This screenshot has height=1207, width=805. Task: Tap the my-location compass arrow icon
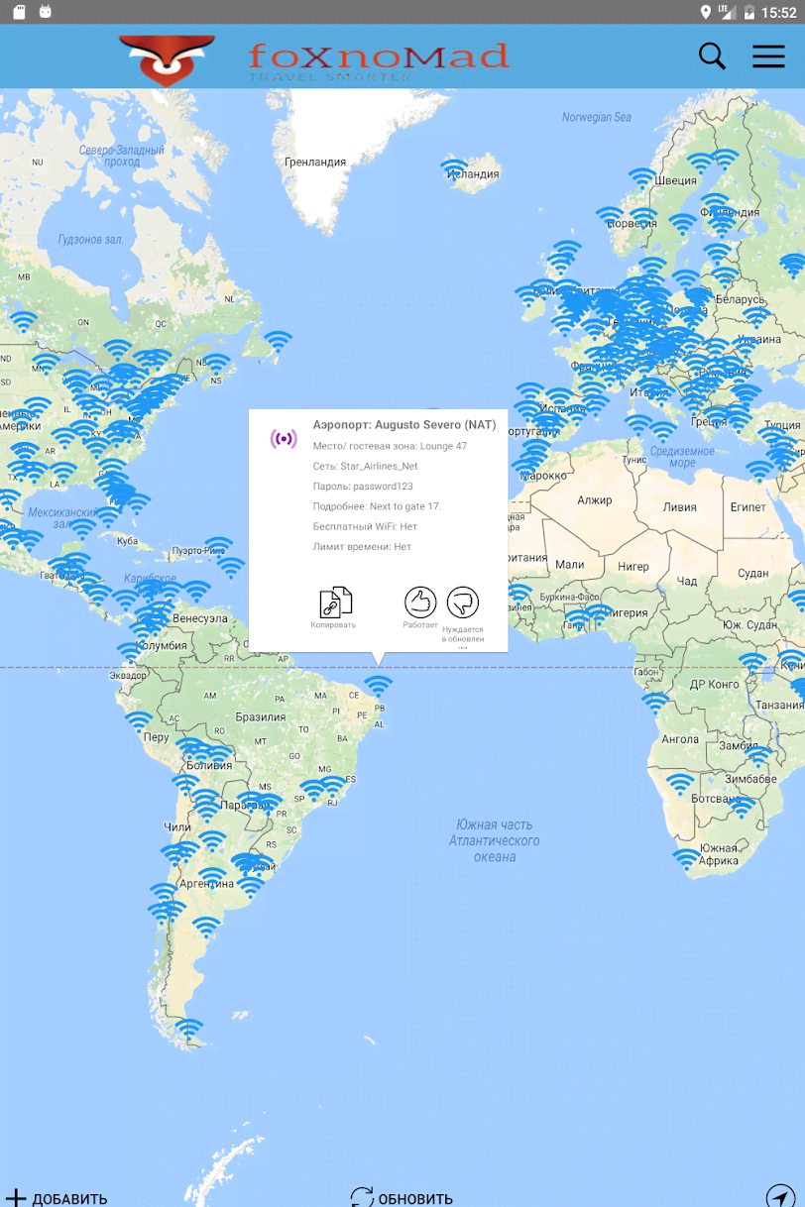779,1196
